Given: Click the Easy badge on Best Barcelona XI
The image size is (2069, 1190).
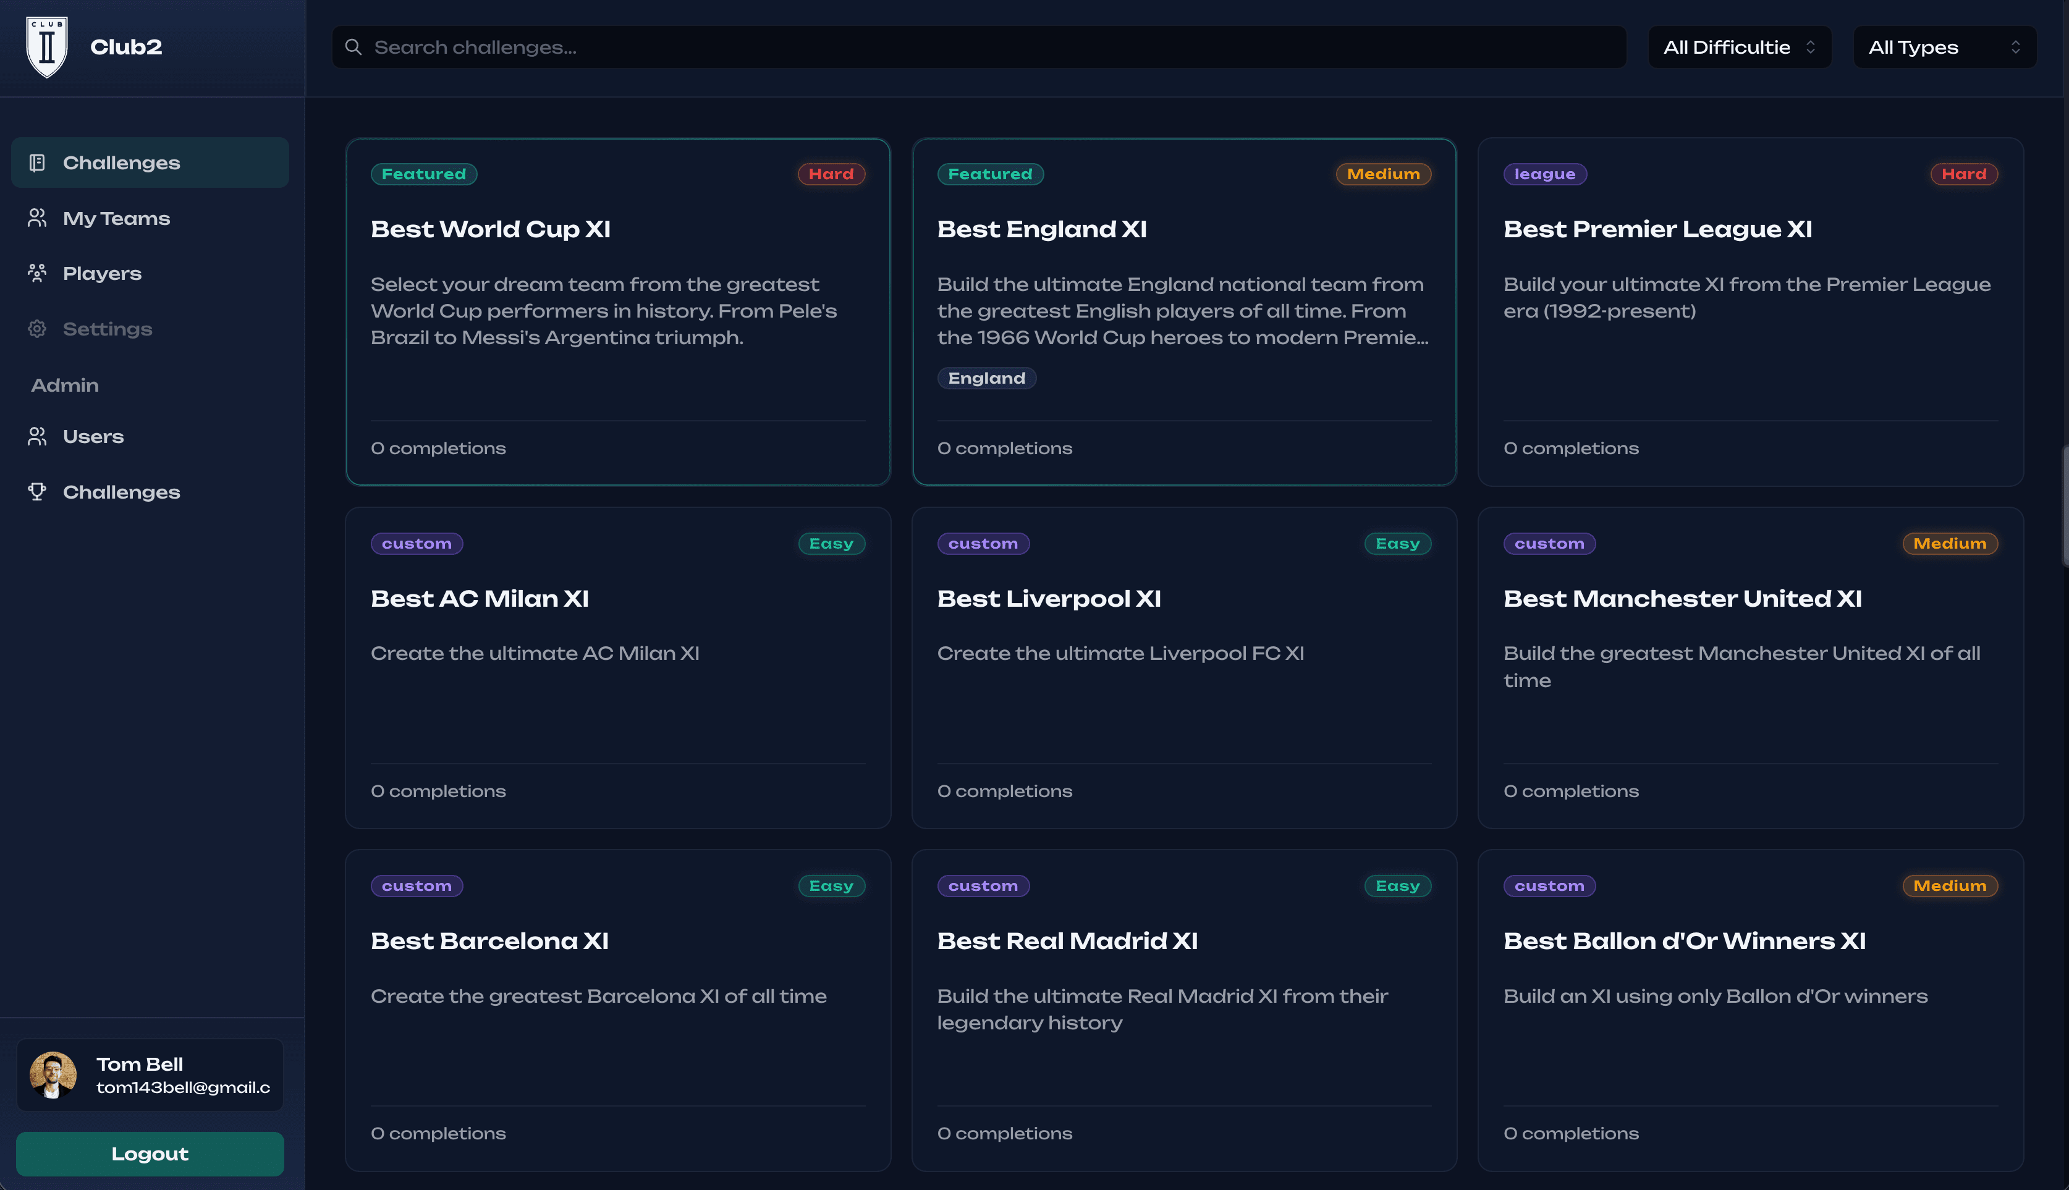Looking at the screenshot, I should pos(831,886).
